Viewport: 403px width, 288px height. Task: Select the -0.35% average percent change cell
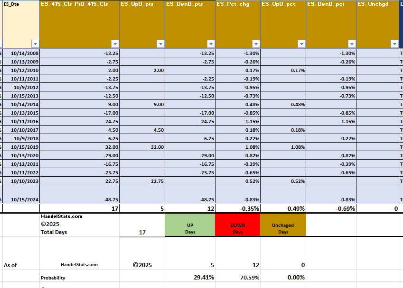pos(238,208)
